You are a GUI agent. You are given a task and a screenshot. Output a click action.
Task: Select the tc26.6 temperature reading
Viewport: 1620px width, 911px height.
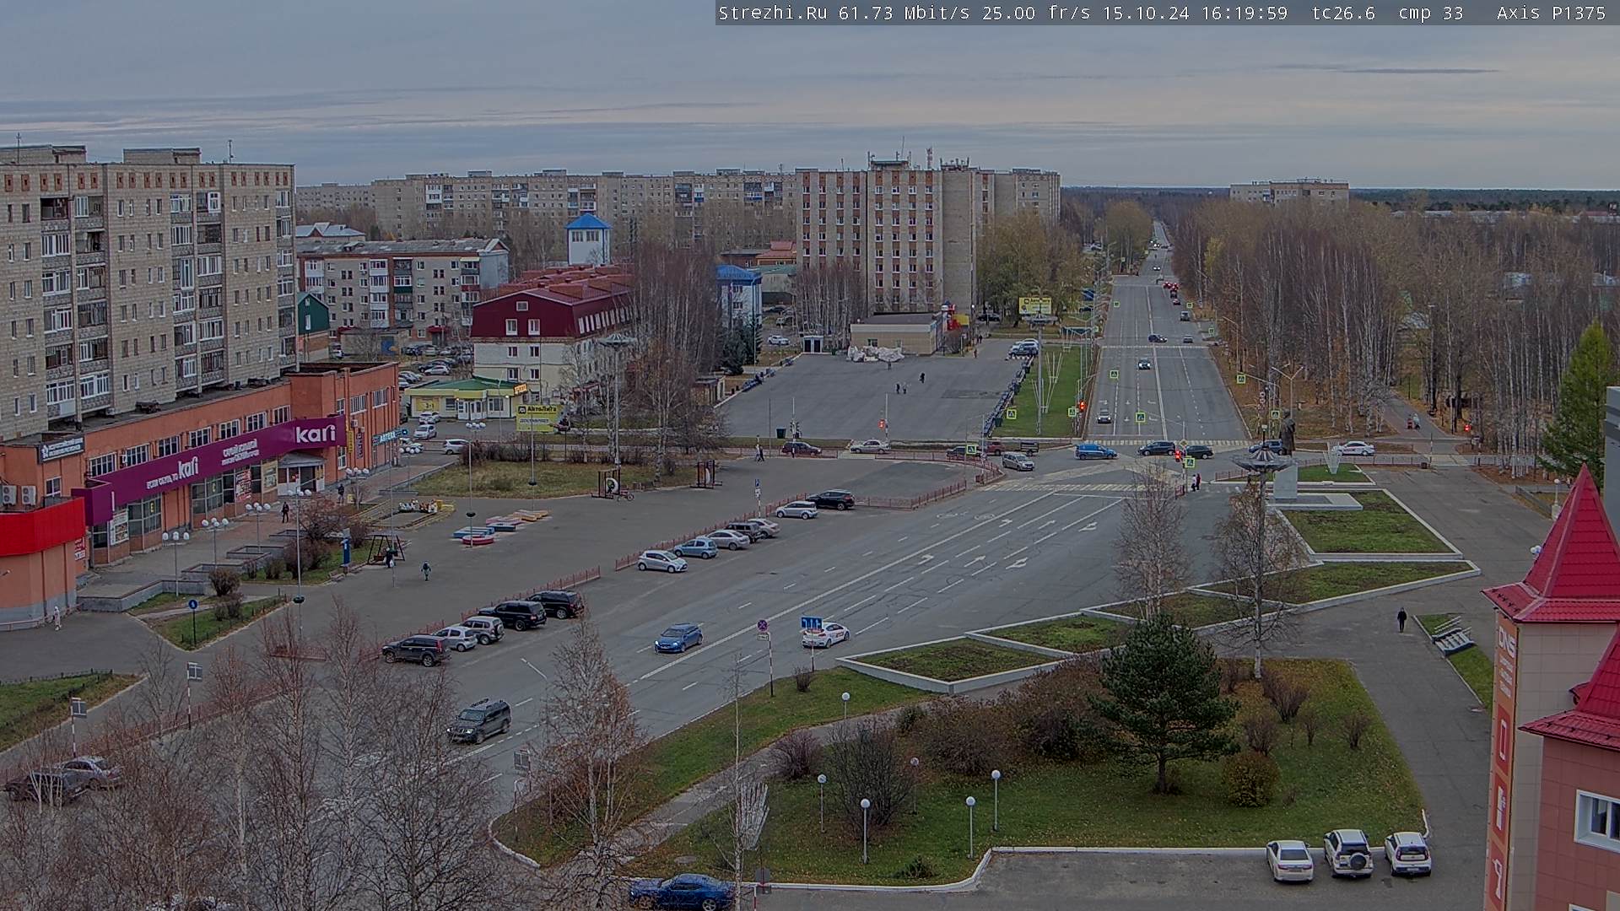[x=1343, y=13]
